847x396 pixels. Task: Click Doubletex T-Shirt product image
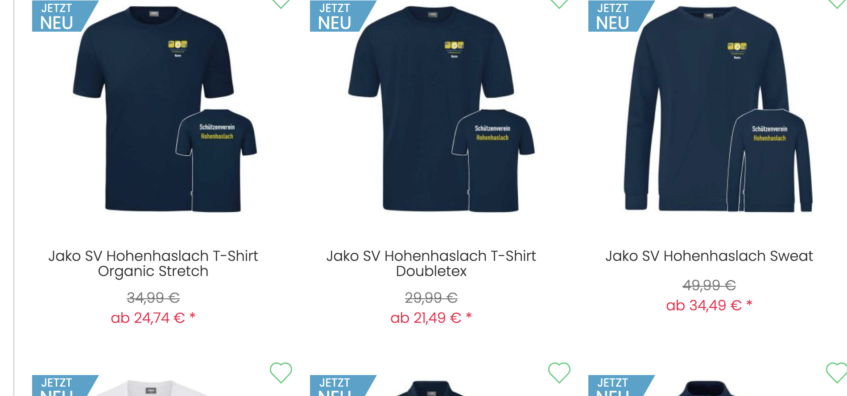coord(442,109)
